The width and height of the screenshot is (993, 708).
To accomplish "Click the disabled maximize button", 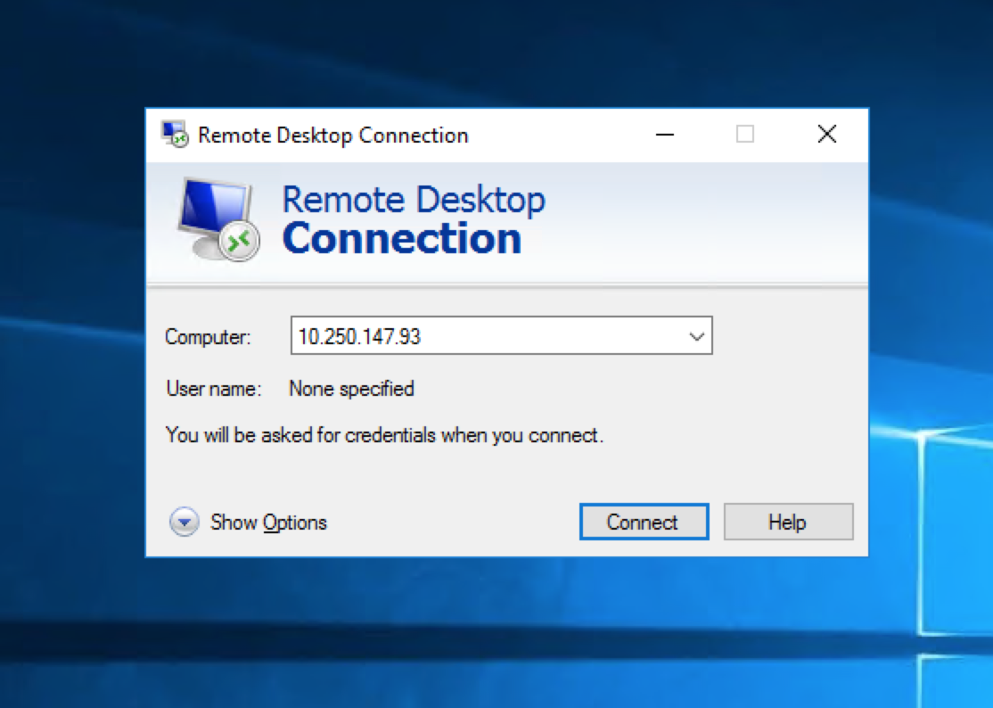I will 745,135.
